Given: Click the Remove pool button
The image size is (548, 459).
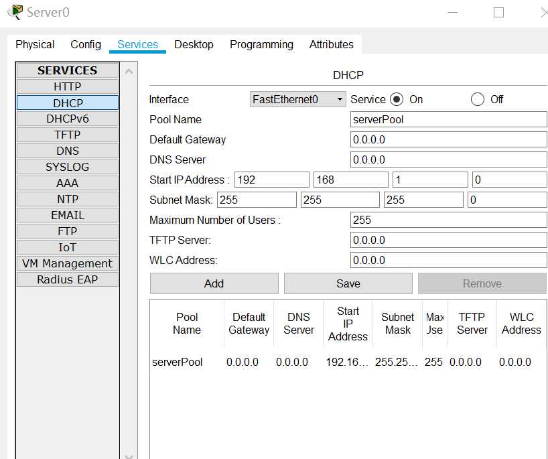Looking at the screenshot, I should pyautogui.click(x=482, y=283).
